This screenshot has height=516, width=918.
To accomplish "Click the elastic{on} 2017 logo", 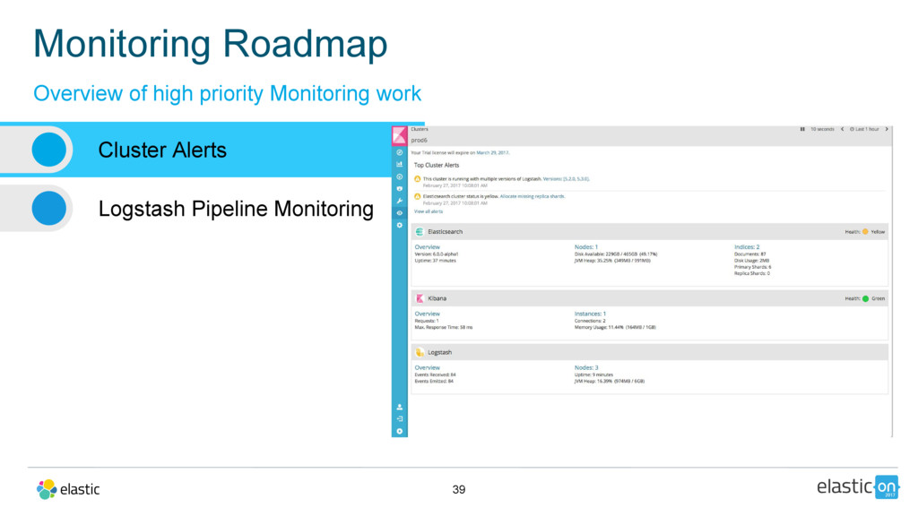I will (858, 486).
